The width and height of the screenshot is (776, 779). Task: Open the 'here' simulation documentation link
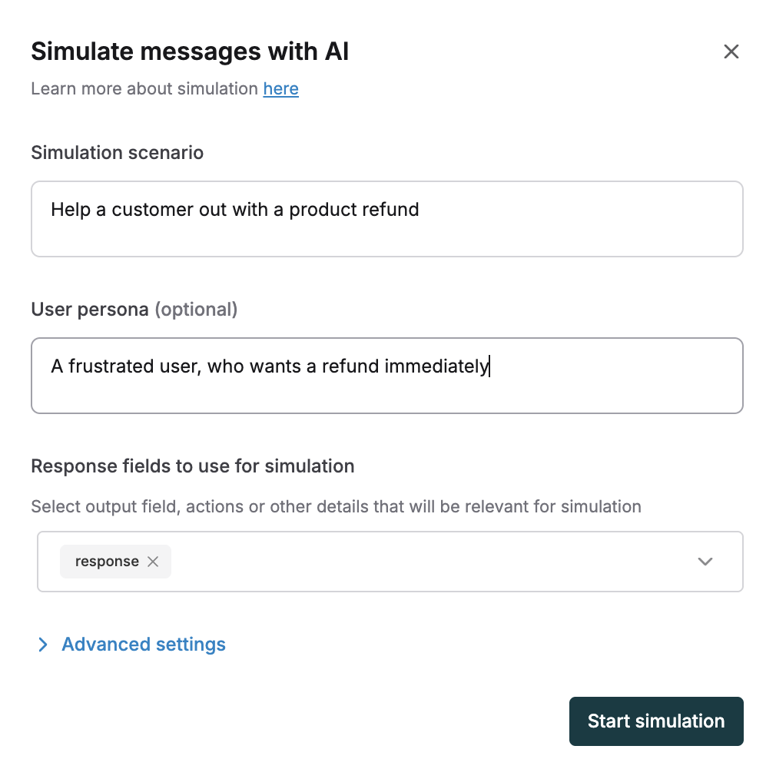280,88
